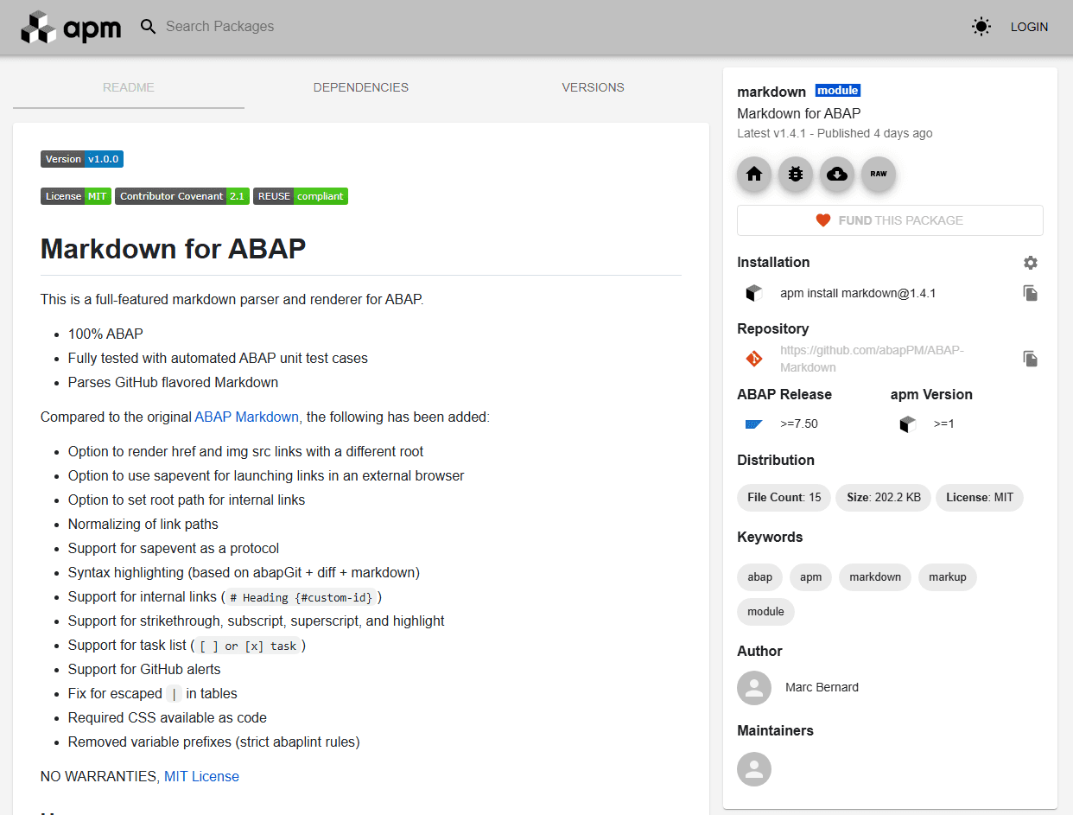Viewport: 1073px width, 815px height.
Task: Open the ABAP Markdown link
Action: click(246, 417)
